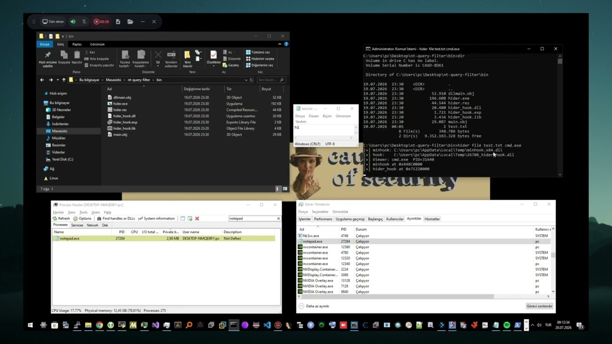Click 'Hiçbirini seçme' in Explorer ribbon

[x=260, y=59]
